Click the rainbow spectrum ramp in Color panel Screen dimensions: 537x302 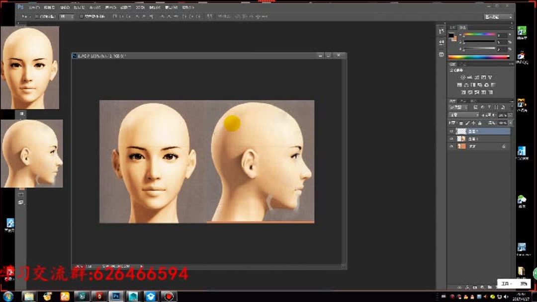478,56
